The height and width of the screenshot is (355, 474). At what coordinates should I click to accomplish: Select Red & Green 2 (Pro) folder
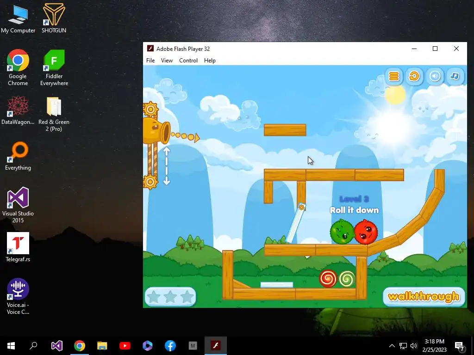pyautogui.click(x=54, y=114)
